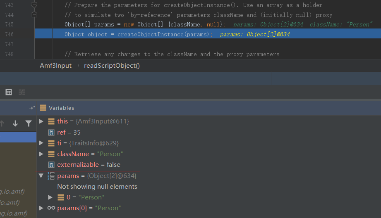The height and width of the screenshot is (218, 381).
Task: Click line number 746 in the gutter
Action: (x=9, y=34)
